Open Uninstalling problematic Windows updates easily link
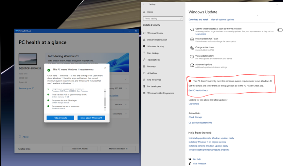Screen dimensions: 283x166 pyautogui.click(x=211, y=138)
